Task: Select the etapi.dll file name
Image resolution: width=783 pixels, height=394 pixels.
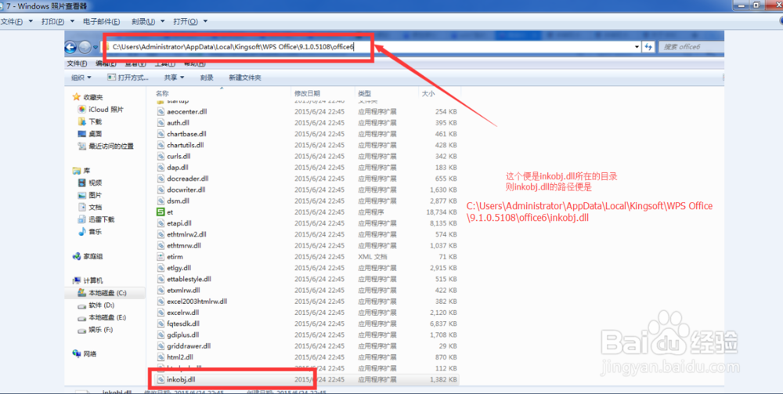Action: click(179, 223)
